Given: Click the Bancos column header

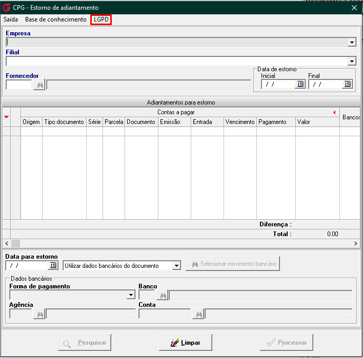Looking at the screenshot, I should pos(350,117).
